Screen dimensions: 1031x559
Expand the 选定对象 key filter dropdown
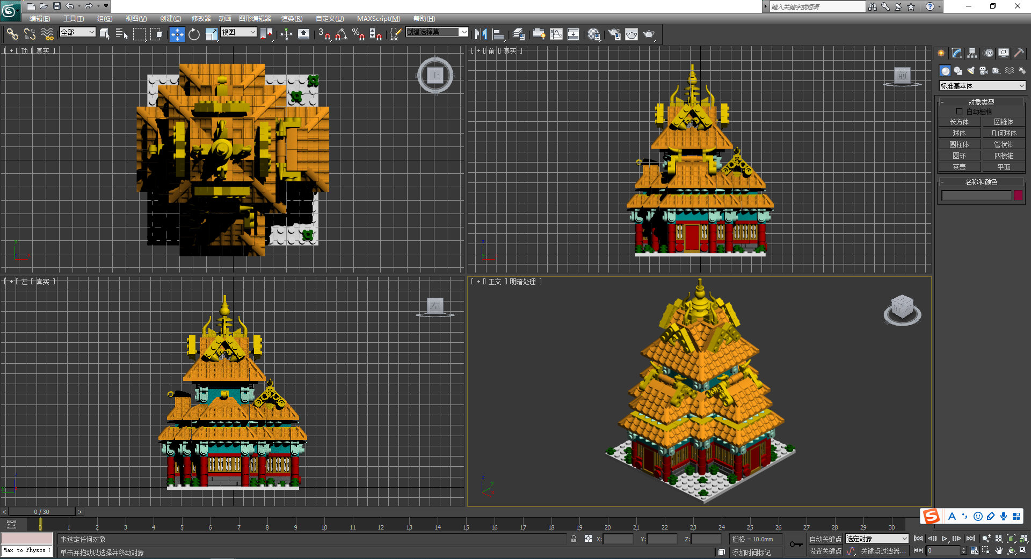pos(877,539)
